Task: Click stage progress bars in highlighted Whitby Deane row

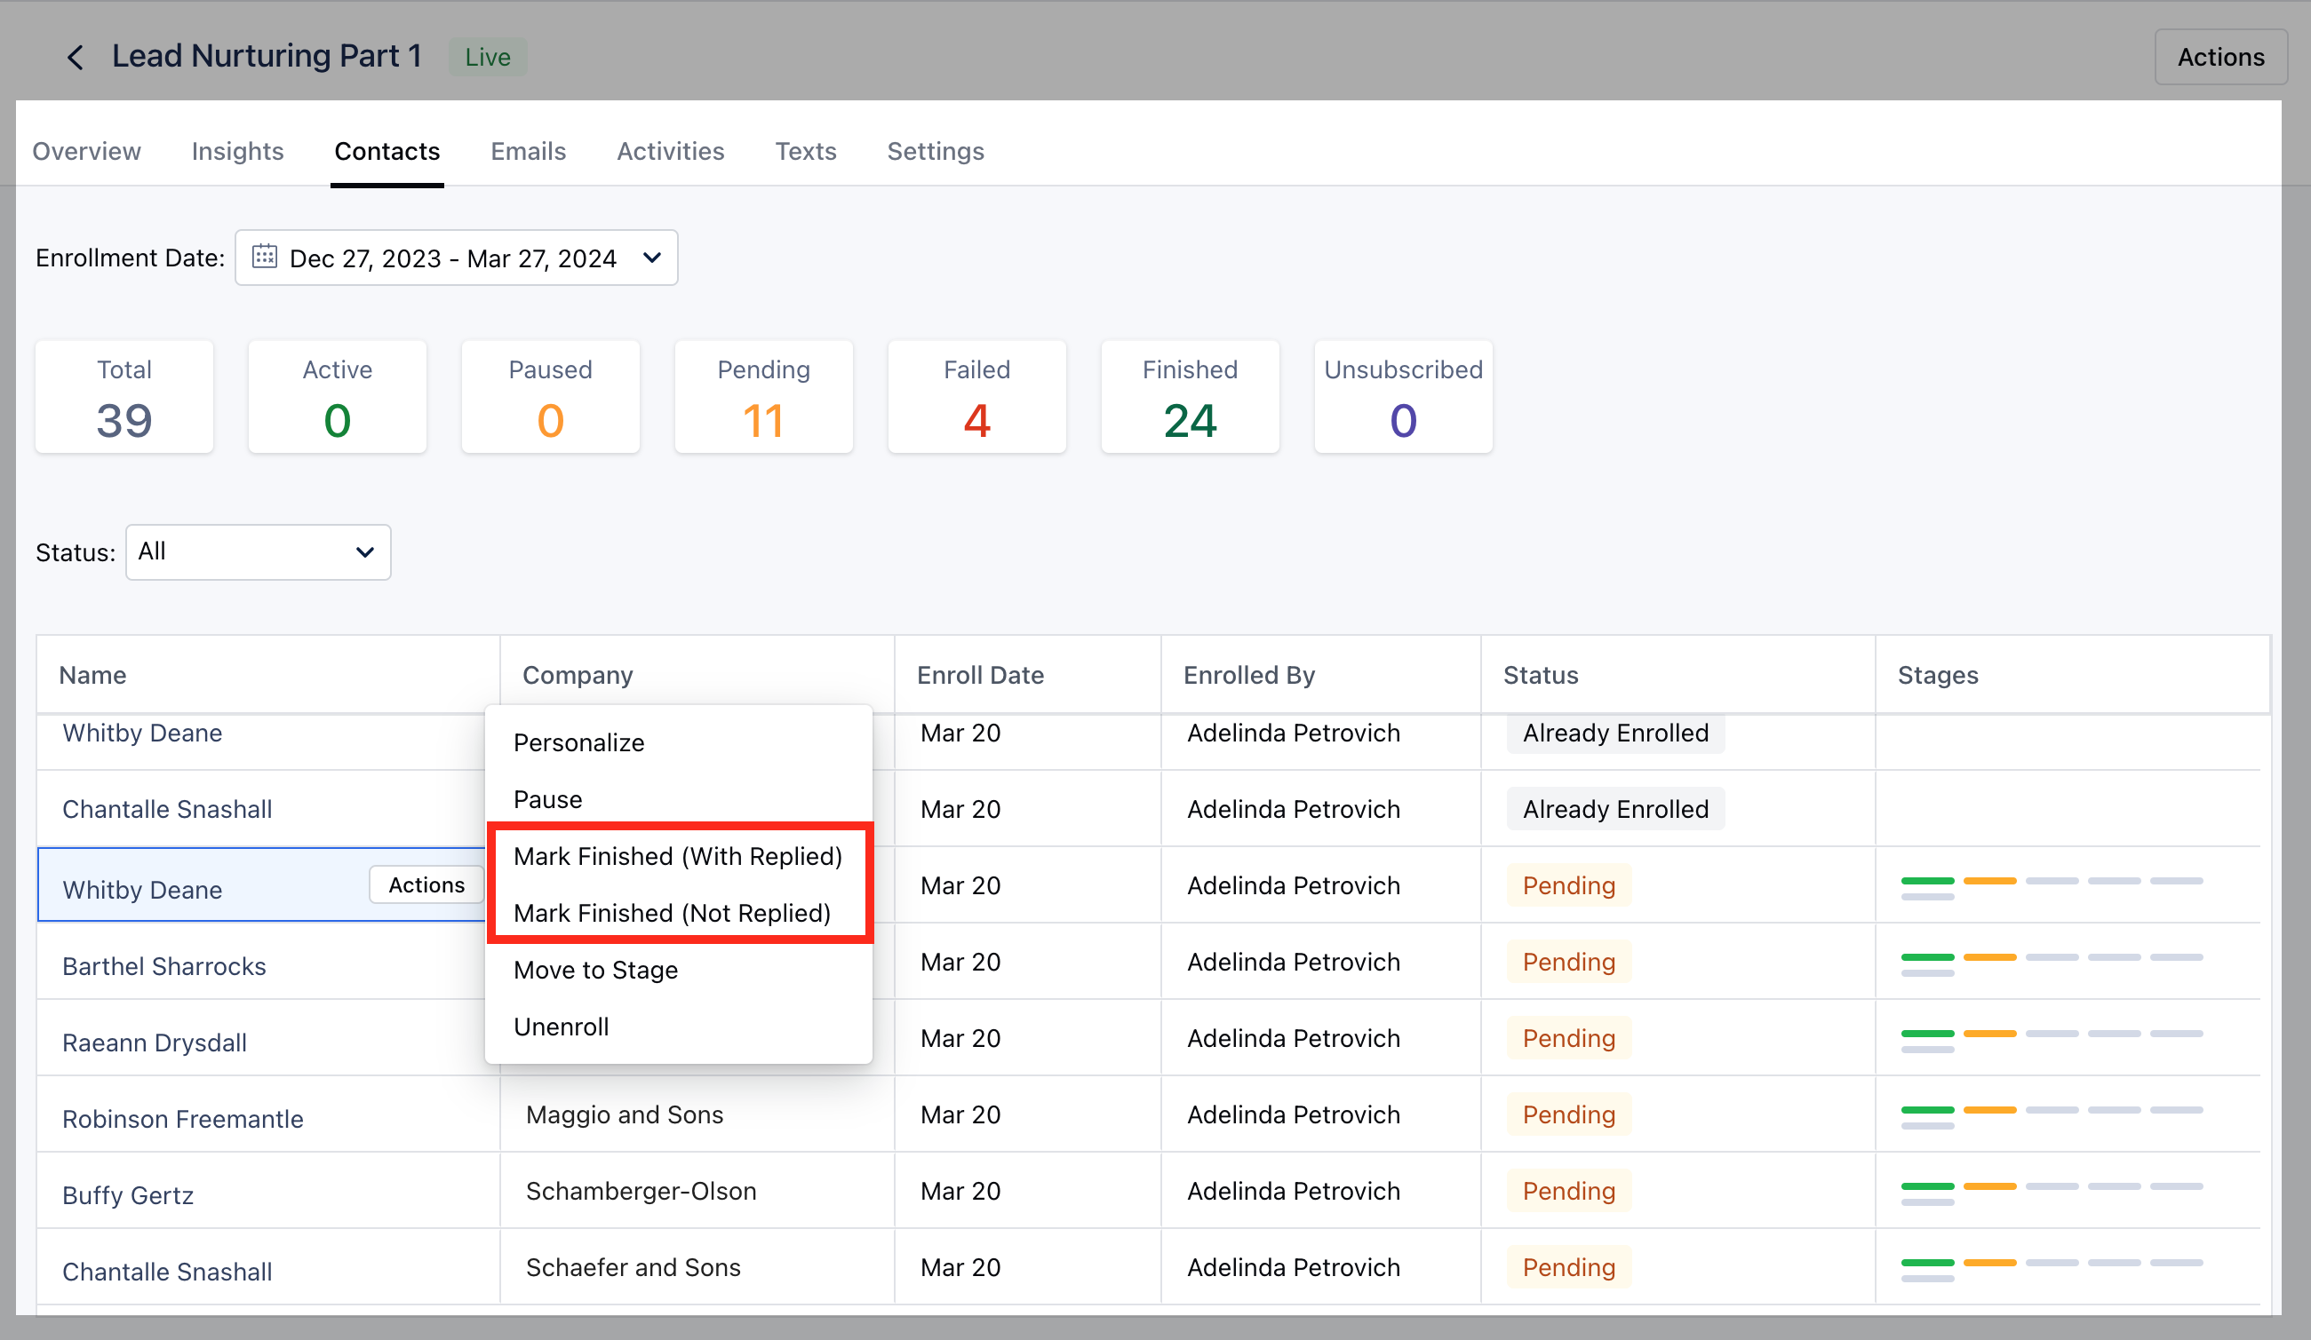Action: [2052, 888]
